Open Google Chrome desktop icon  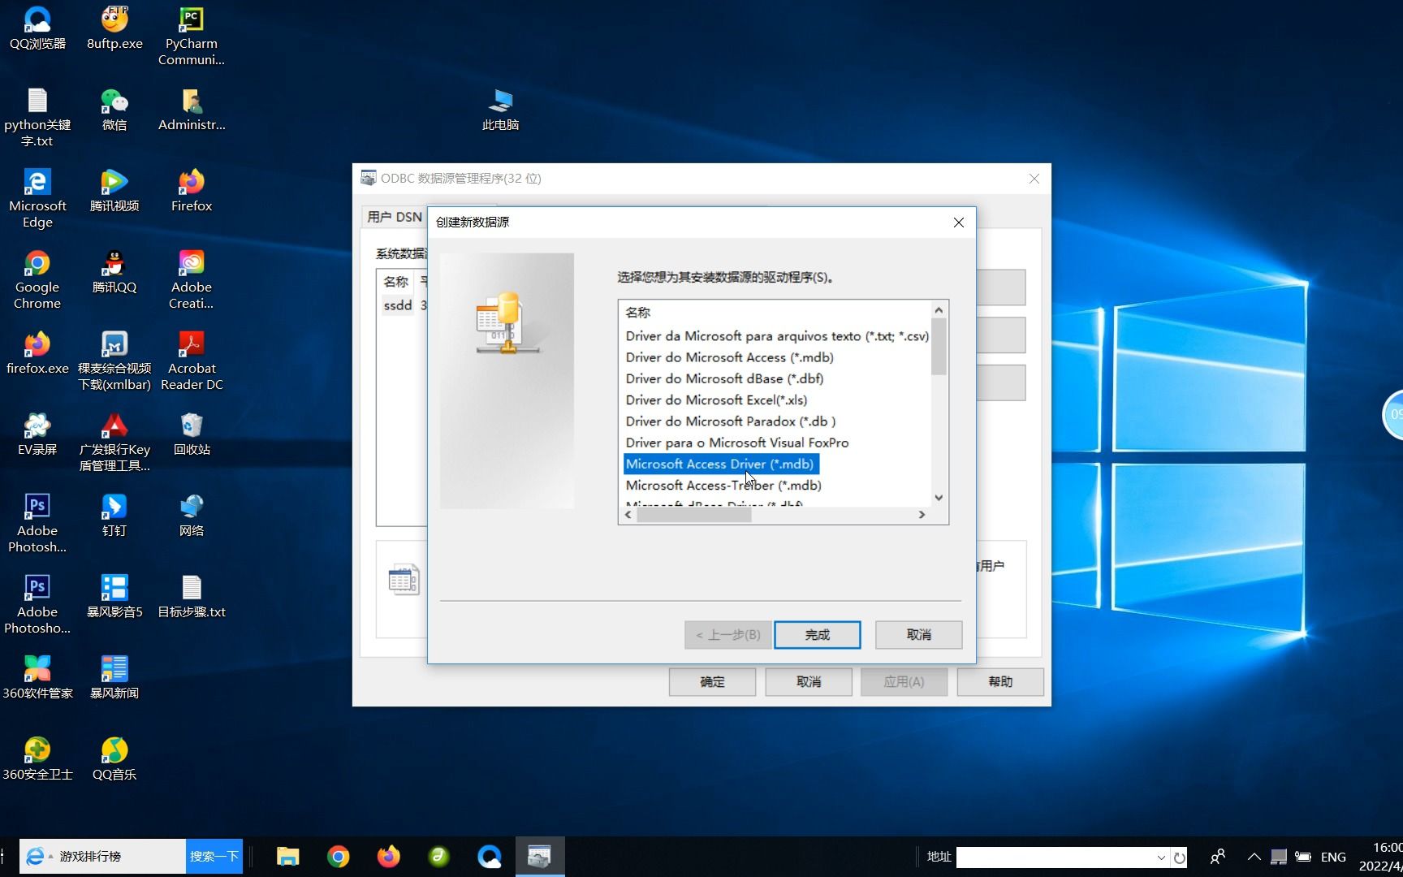click(37, 279)
